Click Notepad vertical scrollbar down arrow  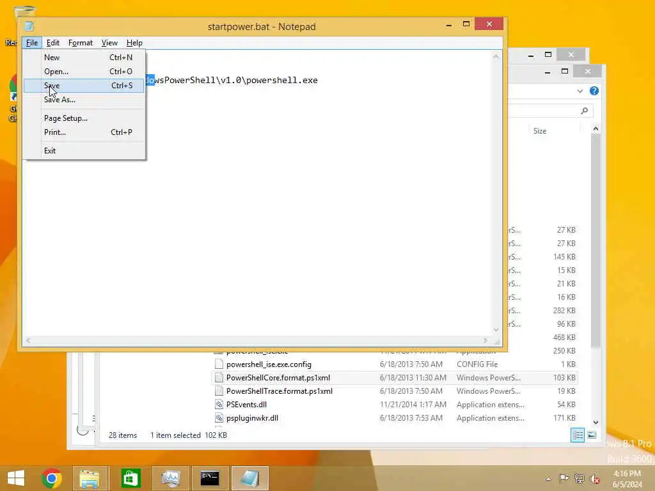(x=496, y=329)
